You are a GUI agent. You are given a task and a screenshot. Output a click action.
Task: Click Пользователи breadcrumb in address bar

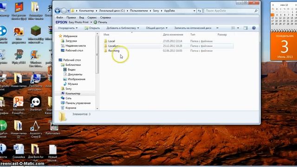[139, 11]
